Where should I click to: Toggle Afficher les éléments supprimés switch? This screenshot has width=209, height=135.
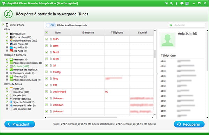51,25
